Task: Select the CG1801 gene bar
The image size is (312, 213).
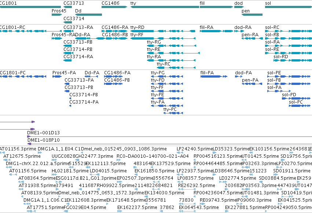Action: [x=30, y=7]
